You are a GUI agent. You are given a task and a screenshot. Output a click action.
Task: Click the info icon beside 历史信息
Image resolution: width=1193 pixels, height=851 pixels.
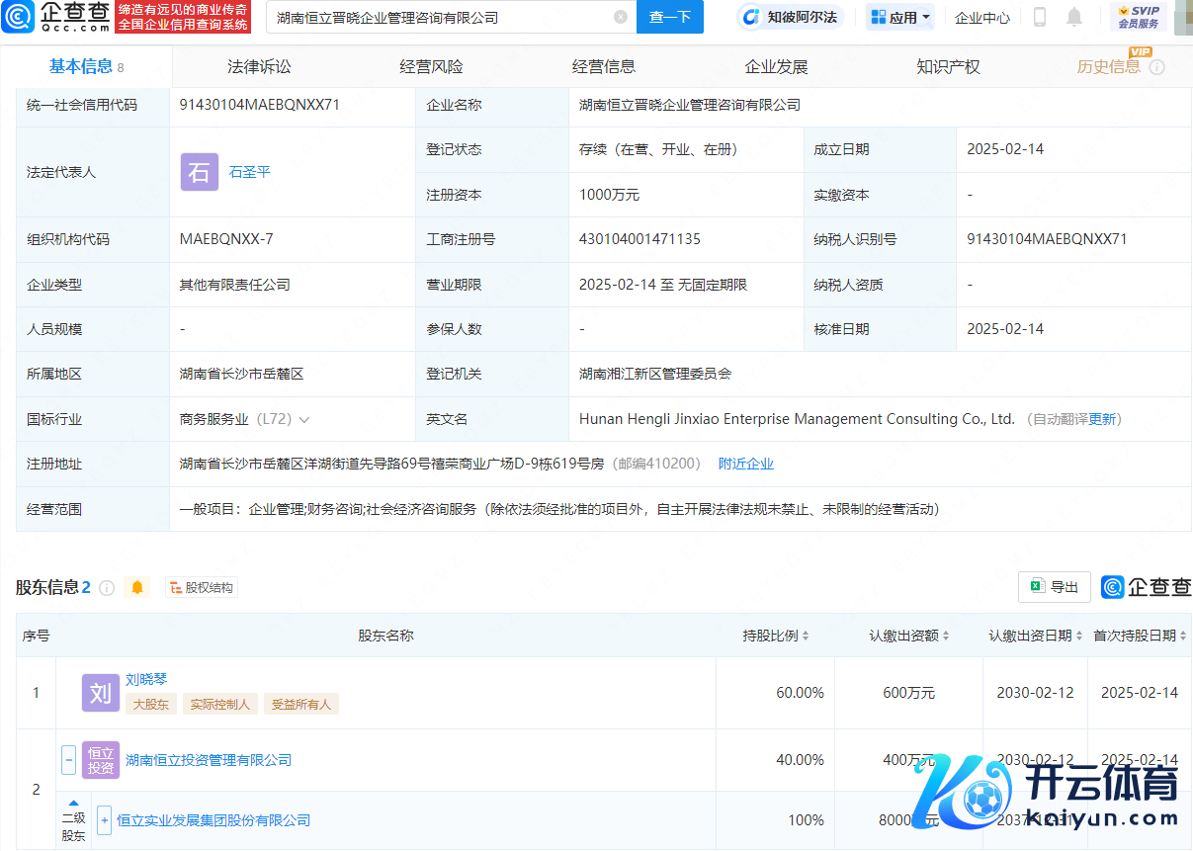pyautogui.click(x=1156, y=67)
